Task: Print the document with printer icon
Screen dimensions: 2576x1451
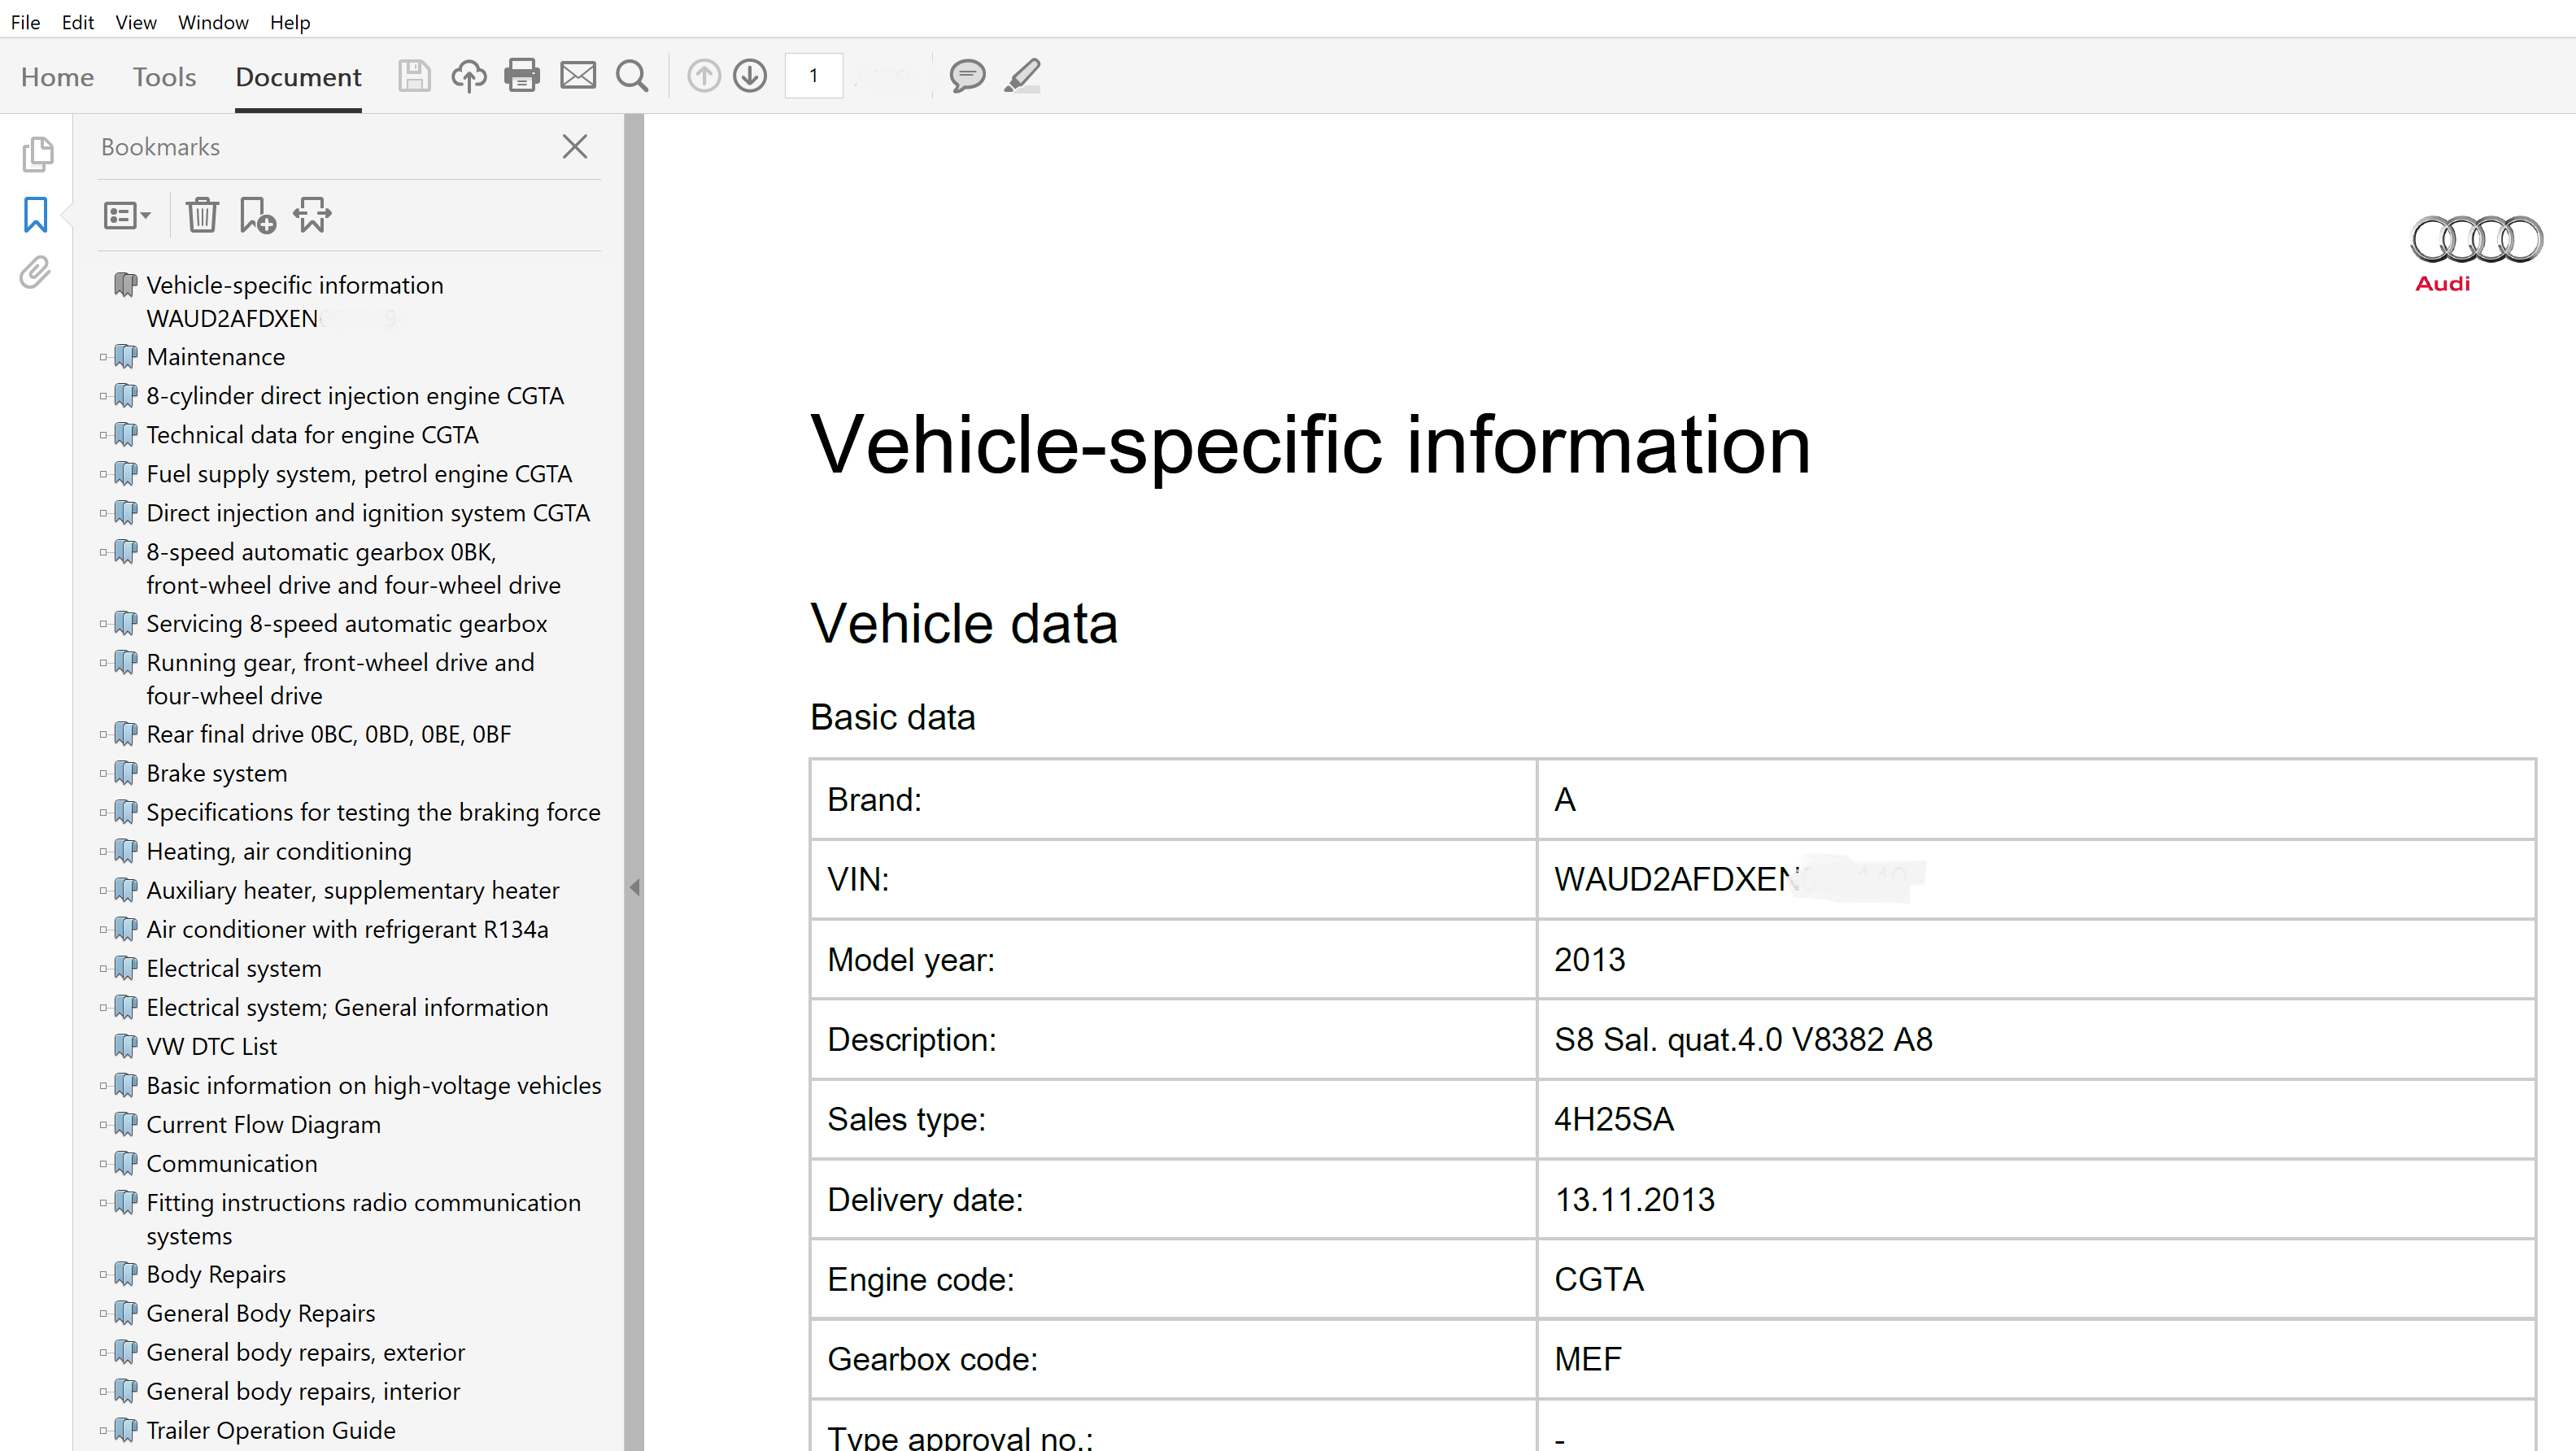Action: coord(522,76)
